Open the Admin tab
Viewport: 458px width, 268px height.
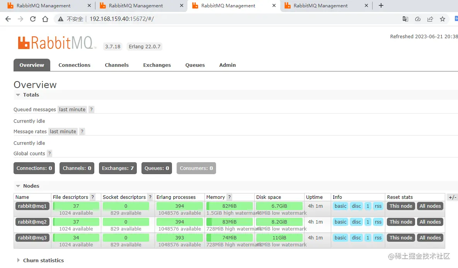click(228, 65)
